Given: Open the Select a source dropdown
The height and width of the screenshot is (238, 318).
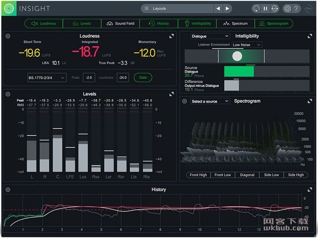Looking at the screenshot, I should (210, 101).
